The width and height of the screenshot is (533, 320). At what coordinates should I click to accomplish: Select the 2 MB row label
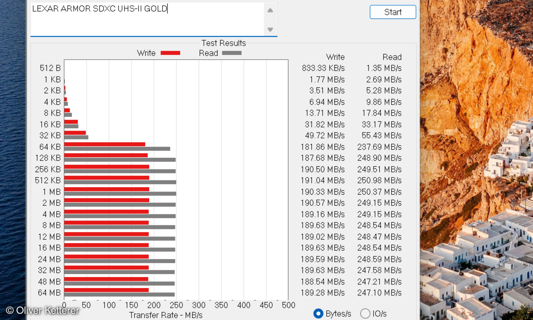(52, 203)
